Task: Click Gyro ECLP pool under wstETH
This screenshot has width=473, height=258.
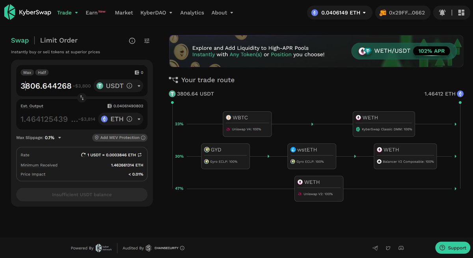Action: 307,162
